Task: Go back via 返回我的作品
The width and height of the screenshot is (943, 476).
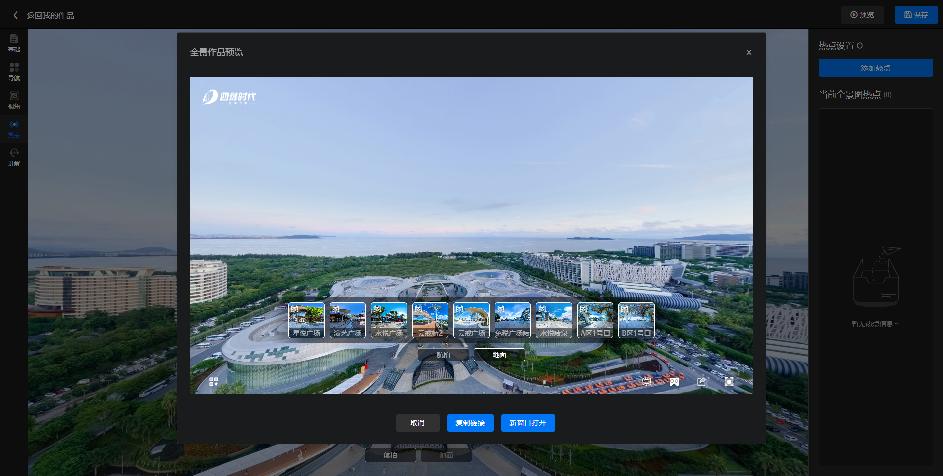Action: 44,16
